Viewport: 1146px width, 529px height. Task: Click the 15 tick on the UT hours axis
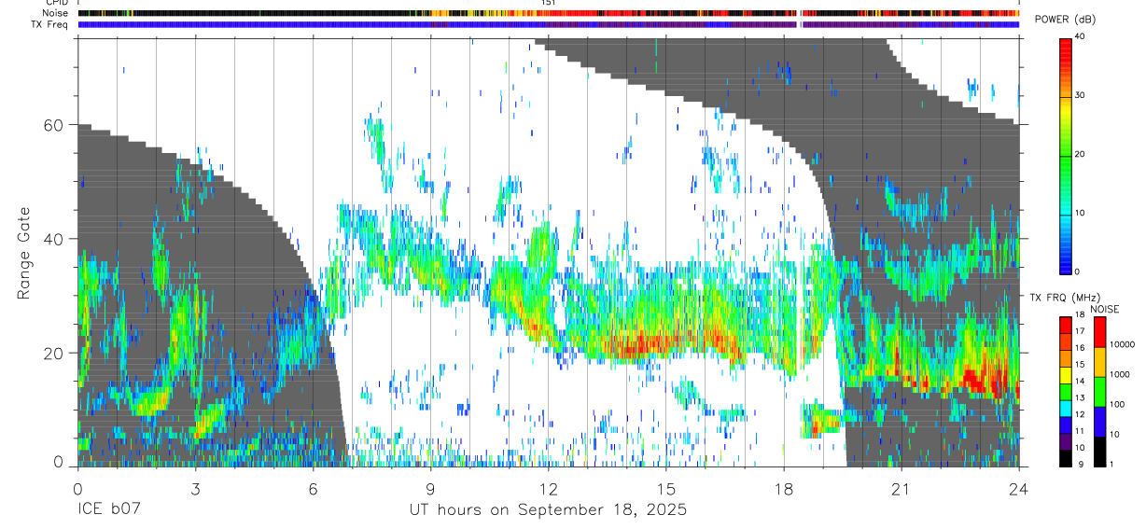pyautogui.click(x=665, y=488)
